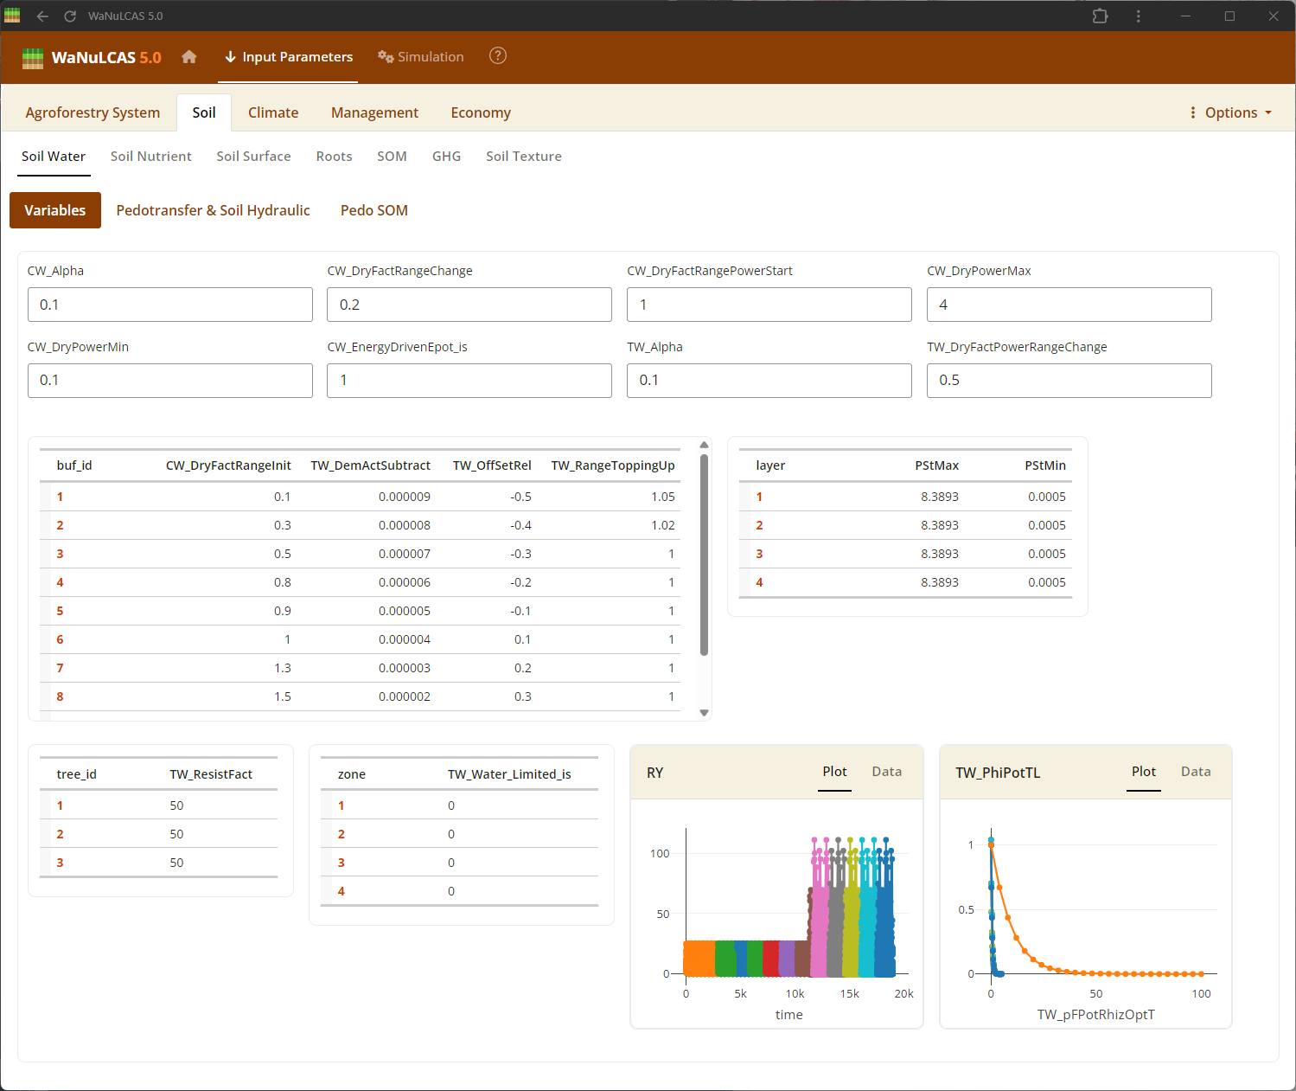Show Data view for TW_PhiPotTL chart
This screenshot has width=1296, height=1091.
(1195, 772)
